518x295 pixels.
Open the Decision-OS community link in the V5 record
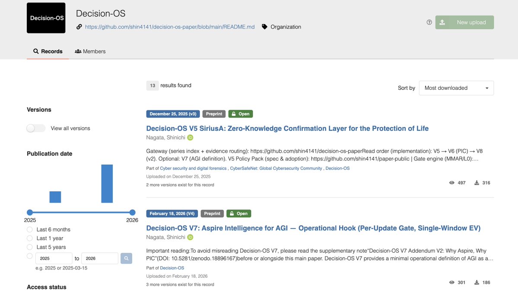[x=337, y=168]
